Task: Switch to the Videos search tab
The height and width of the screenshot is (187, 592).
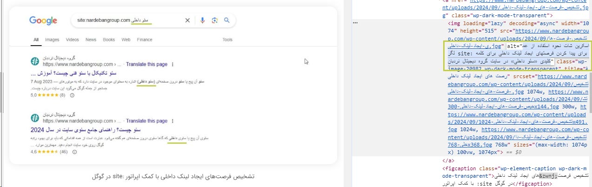Action: point(73,40)
